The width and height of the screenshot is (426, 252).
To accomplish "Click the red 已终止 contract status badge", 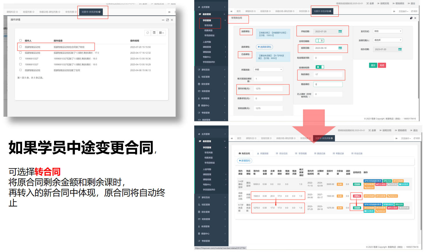I will tap(357, 196).
